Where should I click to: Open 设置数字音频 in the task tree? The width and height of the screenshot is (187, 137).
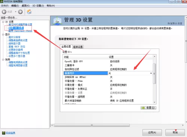16,50
